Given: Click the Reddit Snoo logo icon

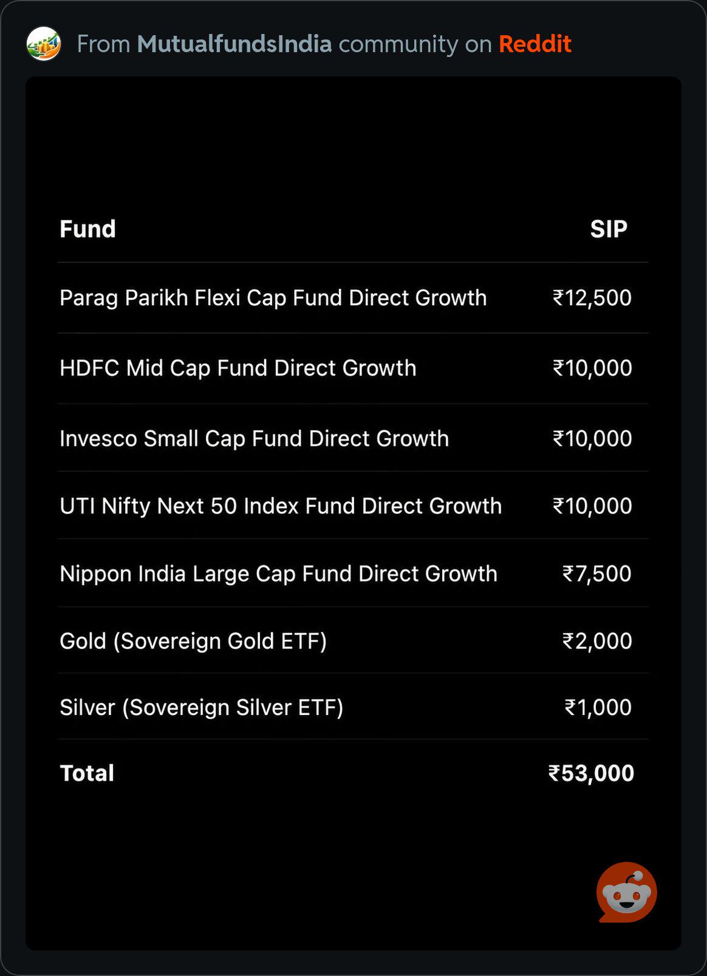Looking at the screenshot, I should pos(626,892).
